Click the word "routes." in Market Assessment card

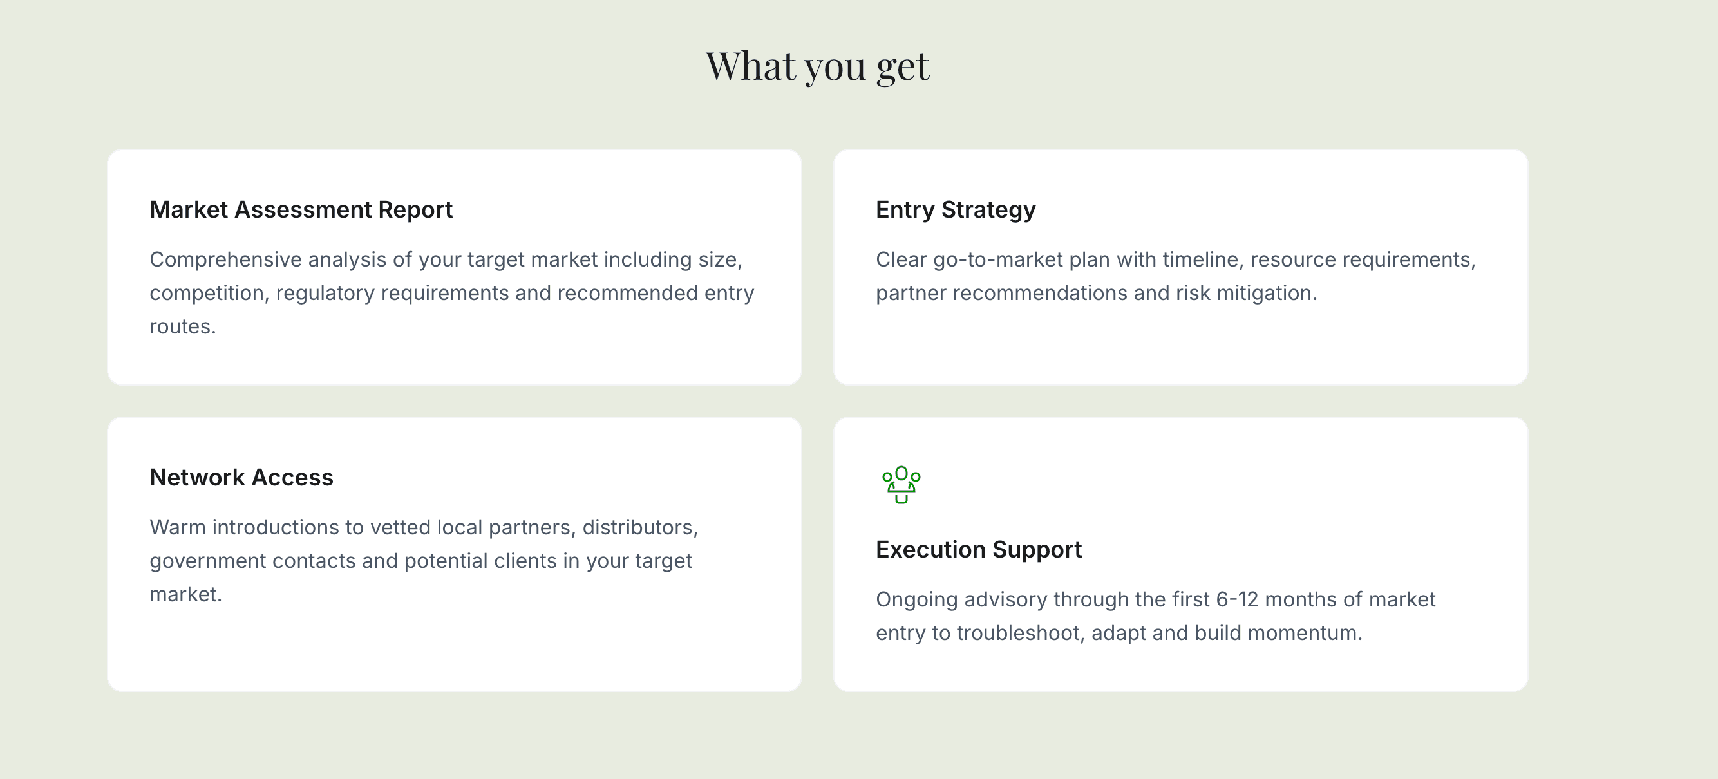coord(183,327)
